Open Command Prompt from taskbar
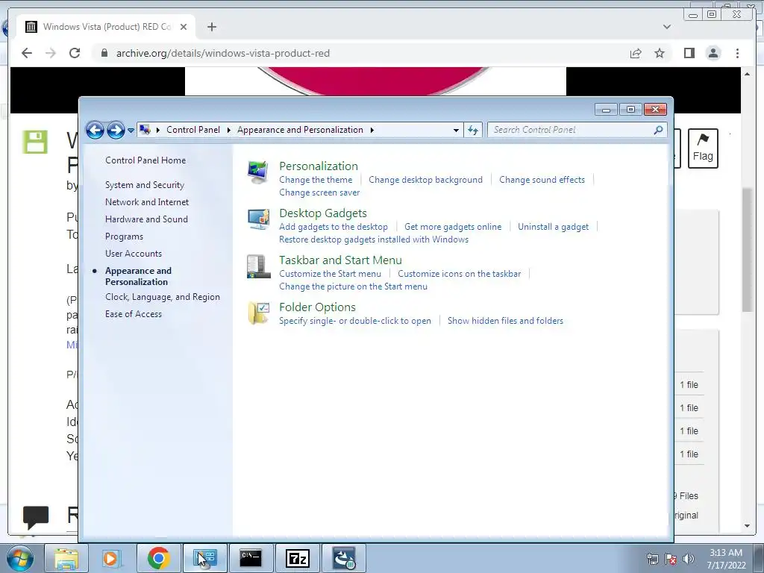The image size is (764, 573). tap(251, 558)
